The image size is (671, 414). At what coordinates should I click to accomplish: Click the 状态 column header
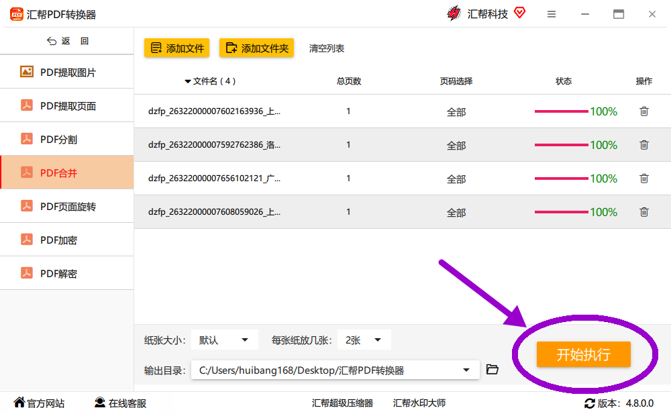(564, 81)
